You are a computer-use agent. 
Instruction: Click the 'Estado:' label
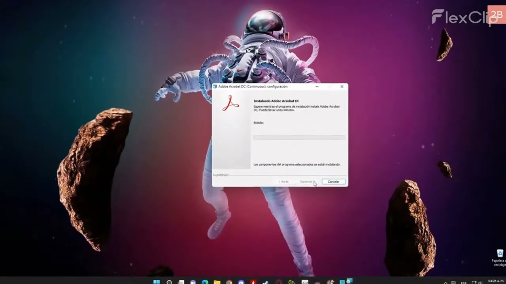259,123
